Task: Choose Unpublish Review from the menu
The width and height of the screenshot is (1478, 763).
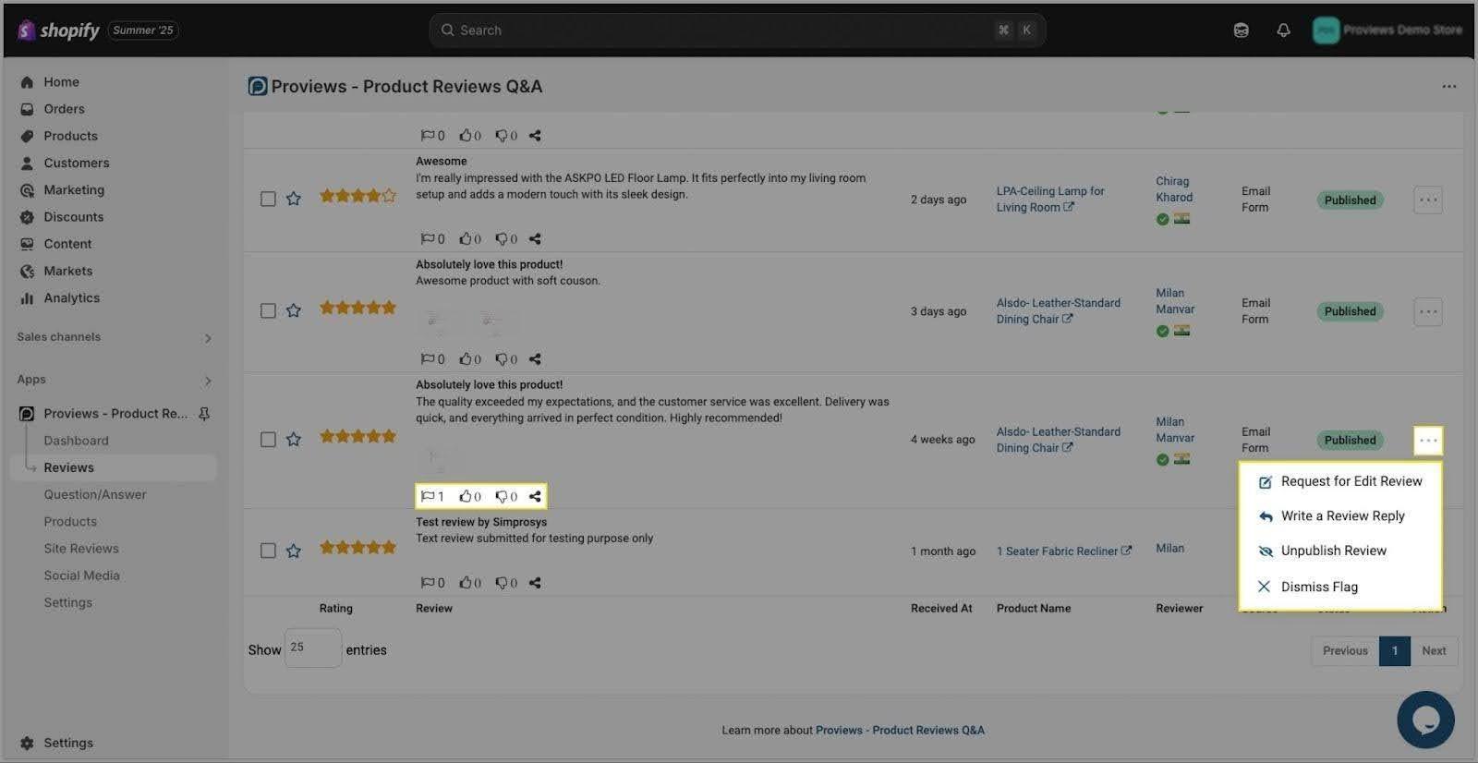Action: 1333,551
